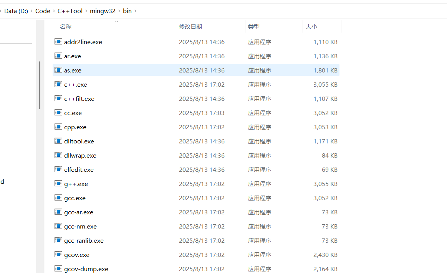
Task: Click the 2,164 KB size of gcov-dump.exe
Action: pyautogui.click(x=325, y=269)
